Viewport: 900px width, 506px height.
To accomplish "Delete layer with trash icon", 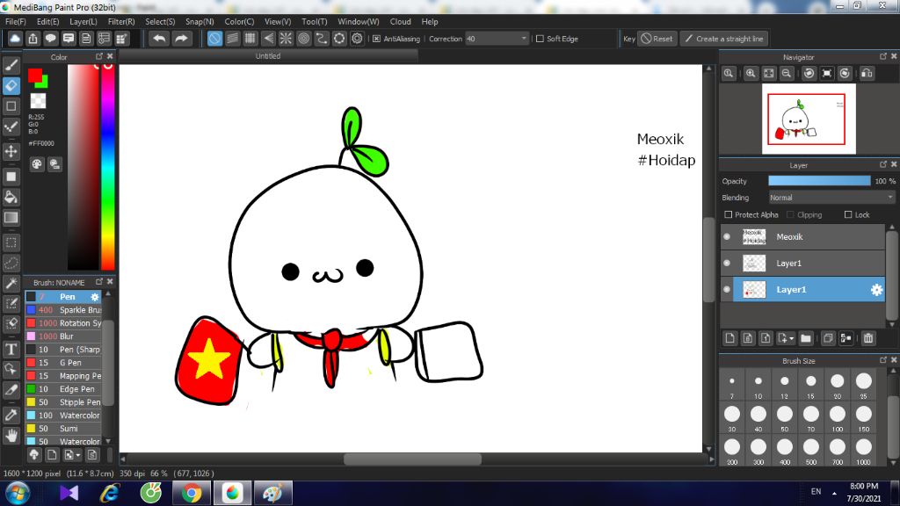I will tap(868, 338).
